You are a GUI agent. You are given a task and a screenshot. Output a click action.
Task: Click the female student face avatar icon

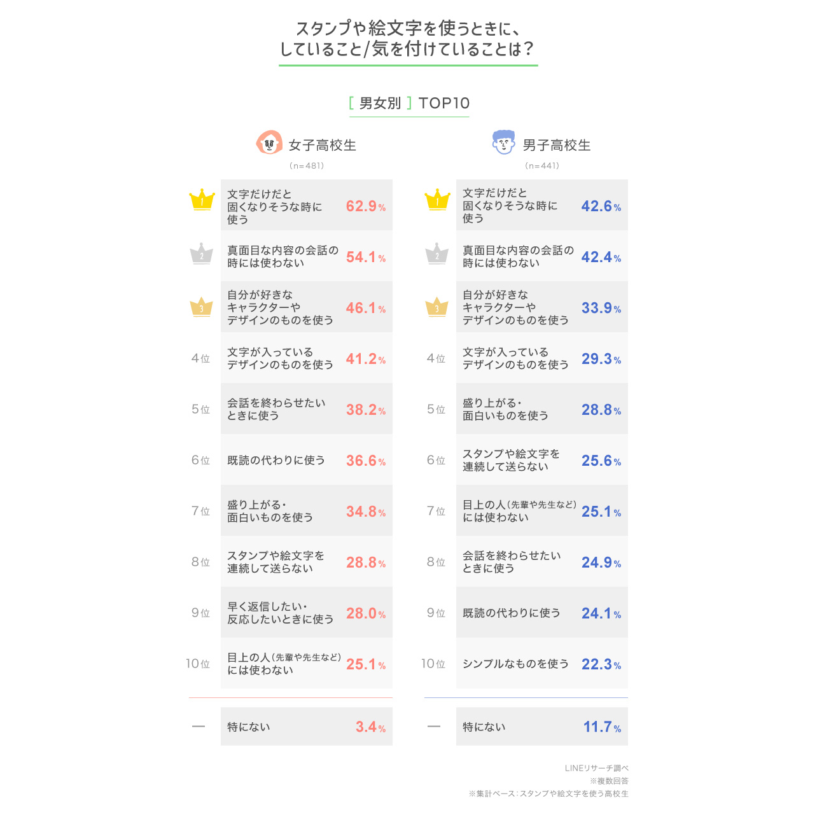(x=269, y=143)
